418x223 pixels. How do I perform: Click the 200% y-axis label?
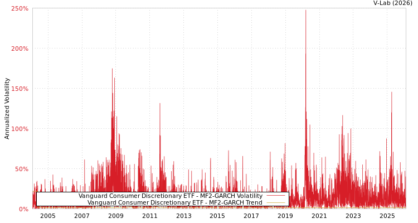click(x=20, y=49)
